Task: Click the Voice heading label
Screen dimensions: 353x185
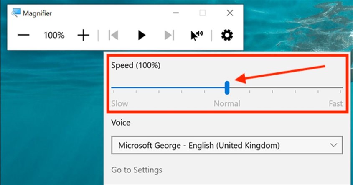Action: click(121, 123)
